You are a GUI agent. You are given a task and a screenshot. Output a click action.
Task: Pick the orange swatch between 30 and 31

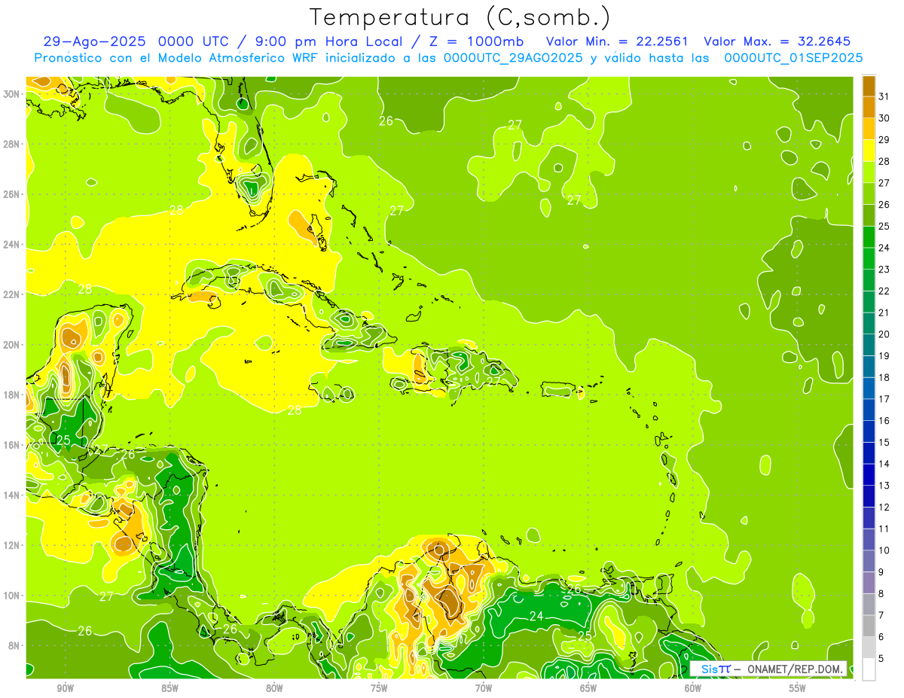(869, 107)
